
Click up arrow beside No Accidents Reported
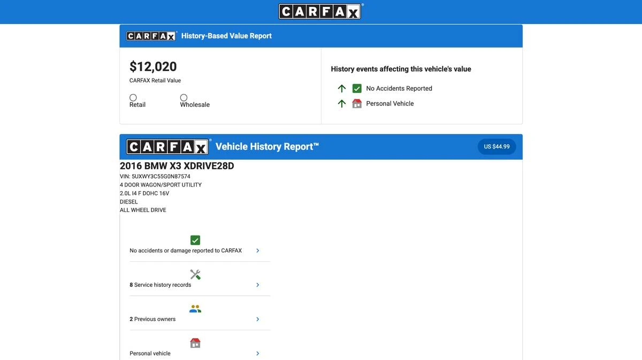click(342, 89)
